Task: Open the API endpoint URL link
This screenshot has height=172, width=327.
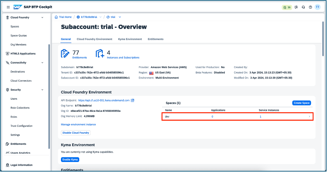Action: point(104,100)
